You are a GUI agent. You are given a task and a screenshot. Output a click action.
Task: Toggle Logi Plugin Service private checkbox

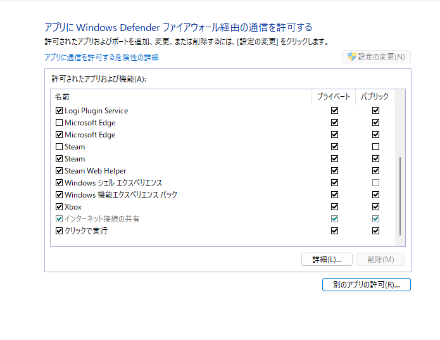(x=334, y=111)
